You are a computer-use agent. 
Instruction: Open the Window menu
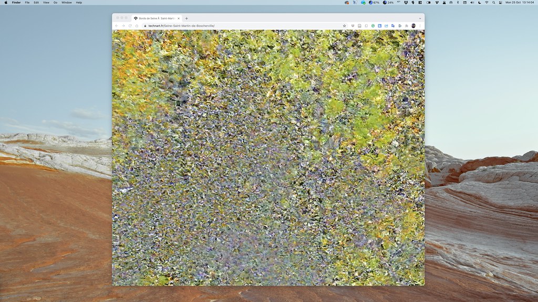[x=67, y=3]
